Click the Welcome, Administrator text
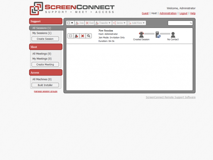The width and height of the screenshot is (213, 160). pos(181,8)
